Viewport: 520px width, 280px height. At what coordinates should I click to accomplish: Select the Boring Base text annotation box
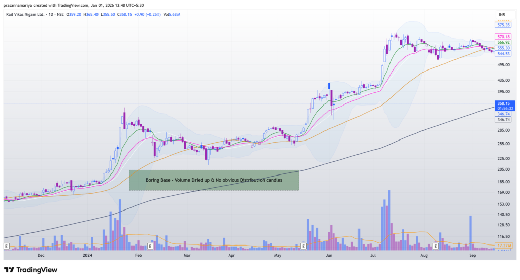tap(213, 180)
